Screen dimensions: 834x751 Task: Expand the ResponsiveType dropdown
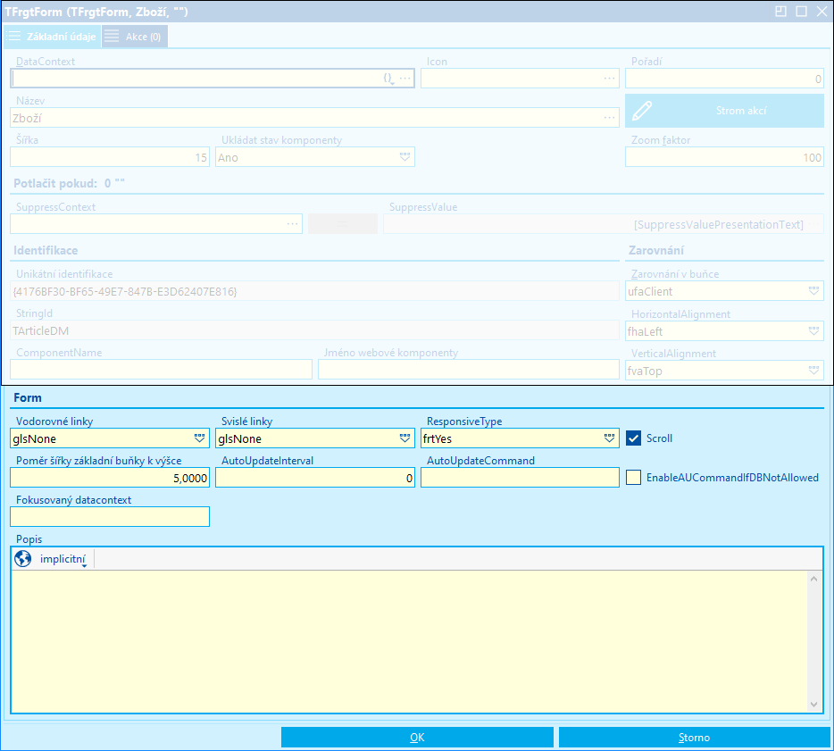pyautogui.click(x=610, y=438)
